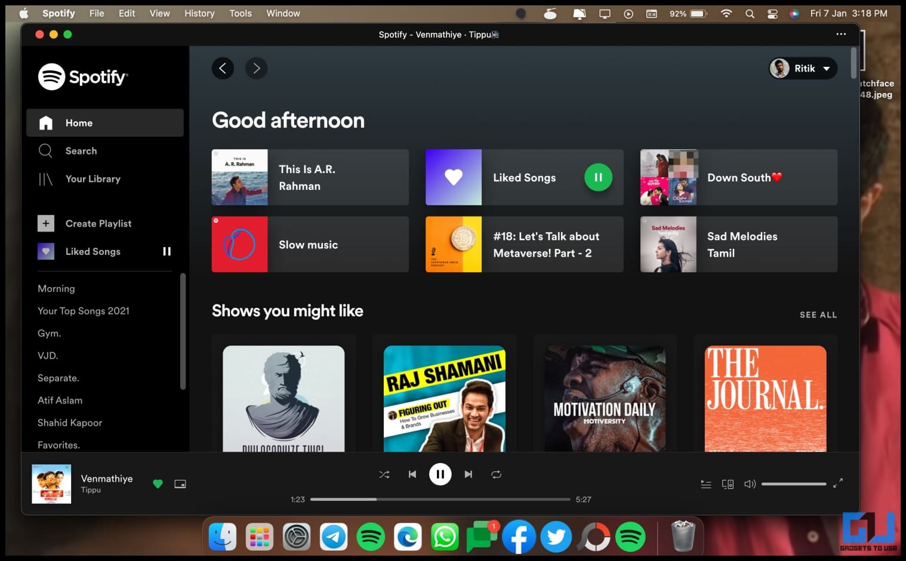Open the three-dot menu in title bar
This screenshot has width=906, height=561.
[x=841, y=34]
